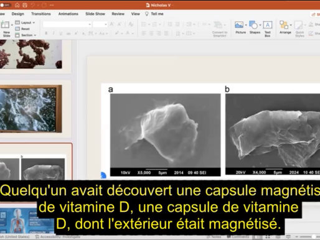
Task: Click SEM image labeled b on slide
Action: click(x=273, y=134)
